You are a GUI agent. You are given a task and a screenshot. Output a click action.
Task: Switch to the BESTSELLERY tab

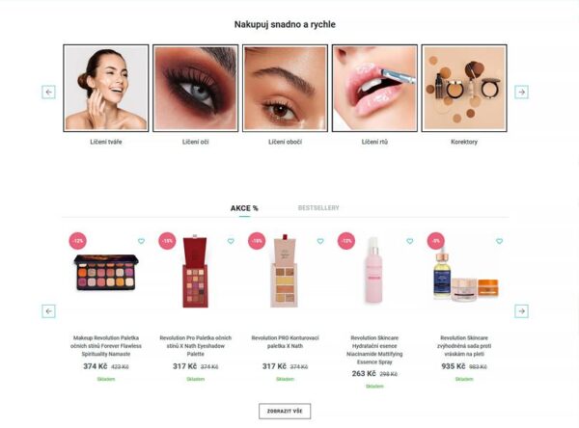[318, 207]
